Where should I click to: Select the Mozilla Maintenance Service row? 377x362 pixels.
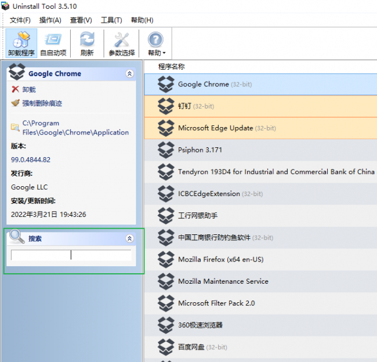[260, 281]
